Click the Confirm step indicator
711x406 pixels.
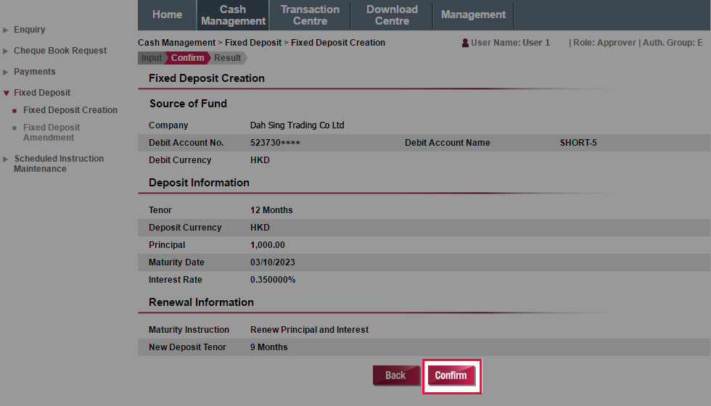(x=187, y=58)
